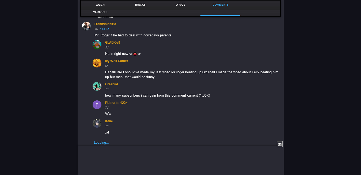361x175 pixels.
Task: Click Creebud's profile avatar
Action: coord(97,86)
